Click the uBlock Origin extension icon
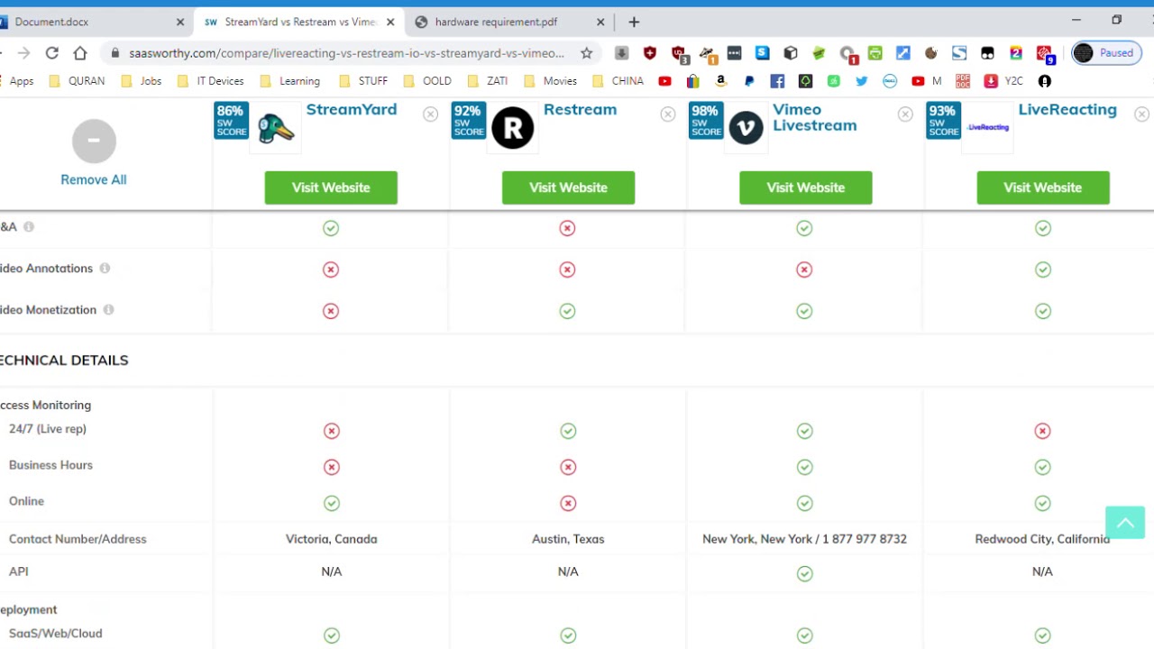The width and height of the screenshot is (1154, 649). (679, 54)
